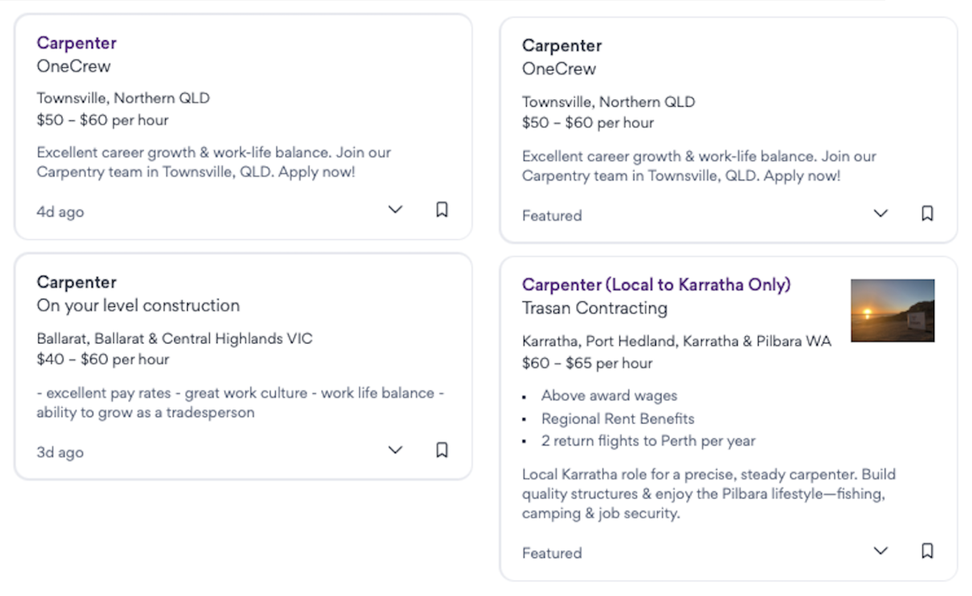This screenshot has width=972, height=596.
Task: Click the '2 return flights to Perth' bullet
Action: 648,441
